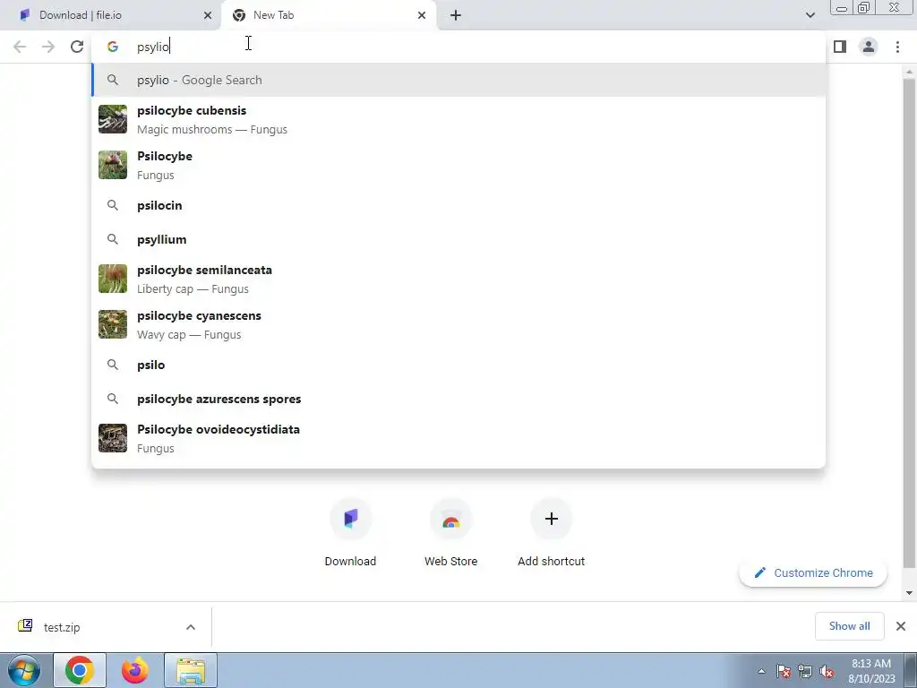
Task: Choose 'psilocybe cubensis' suggestion
Action: (458, 119)
